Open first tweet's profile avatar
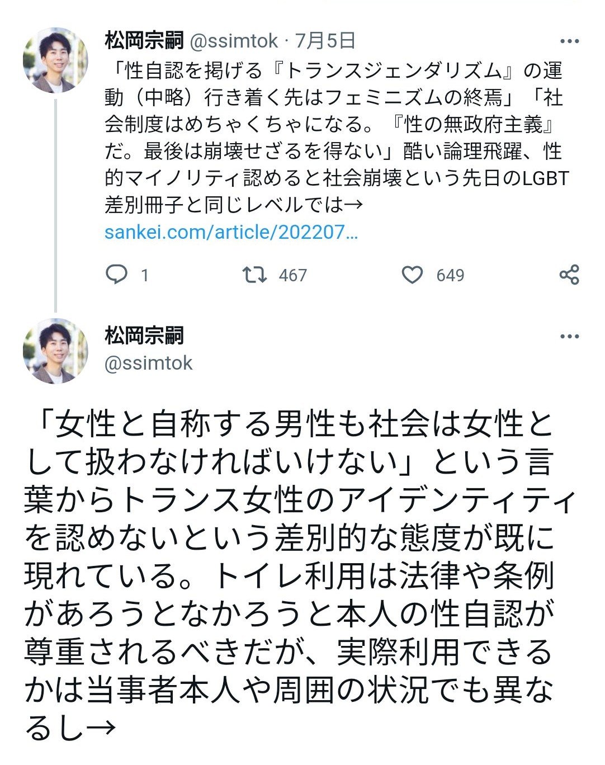This screenshot has width=605, height=765. [x=55, y=60]
